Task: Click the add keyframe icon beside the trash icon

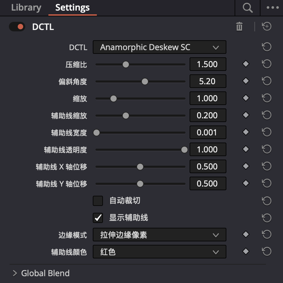Action: pos(267,27)
